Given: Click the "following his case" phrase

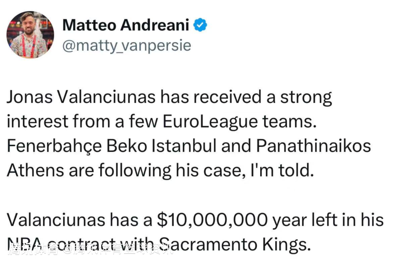Looking at the screenshot, I should (x=170, y=171).
